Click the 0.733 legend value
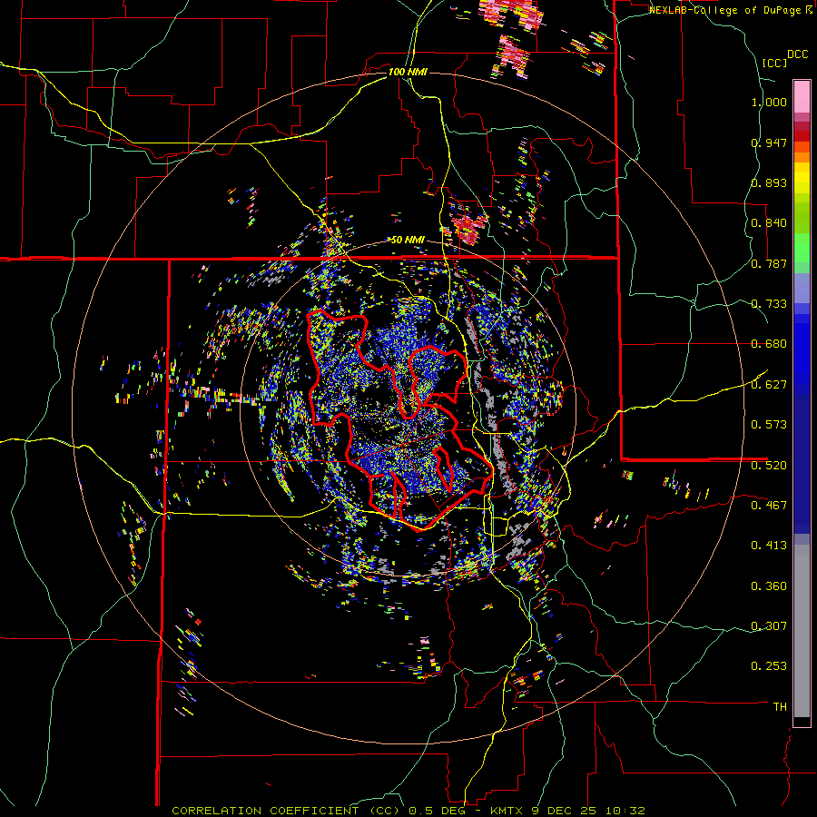Screen dimensions: 817x817 (769, 303)
